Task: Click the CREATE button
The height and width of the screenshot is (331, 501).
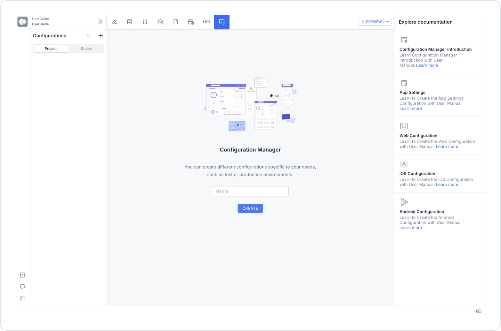Action: pyautogui.click(x=250, y=208)
